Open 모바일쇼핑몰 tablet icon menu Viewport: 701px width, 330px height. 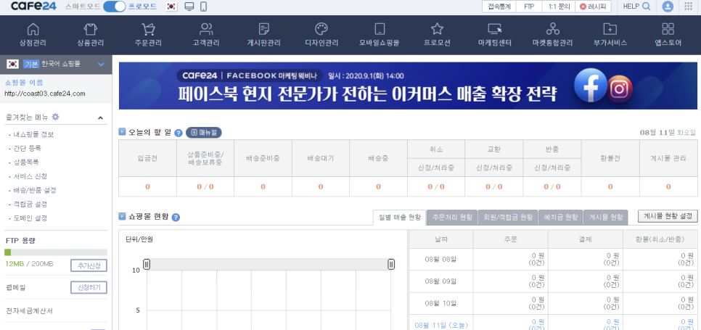tap(379, 36)
